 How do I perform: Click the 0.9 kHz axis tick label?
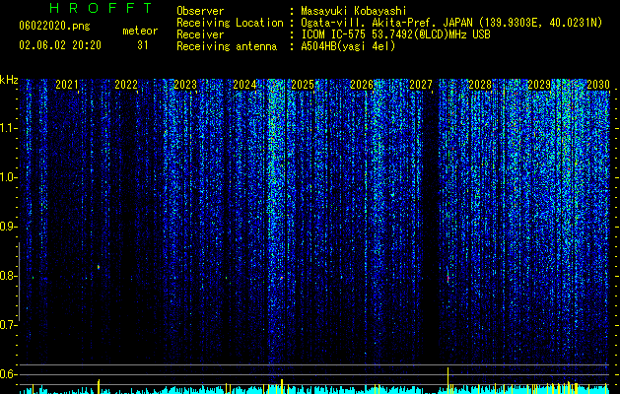(9, 227)
